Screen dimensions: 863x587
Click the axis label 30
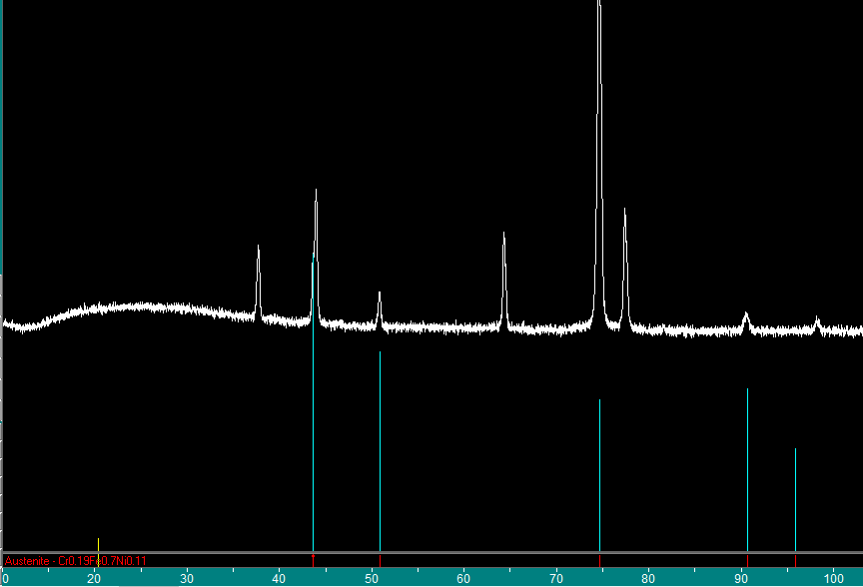point(187,579)
